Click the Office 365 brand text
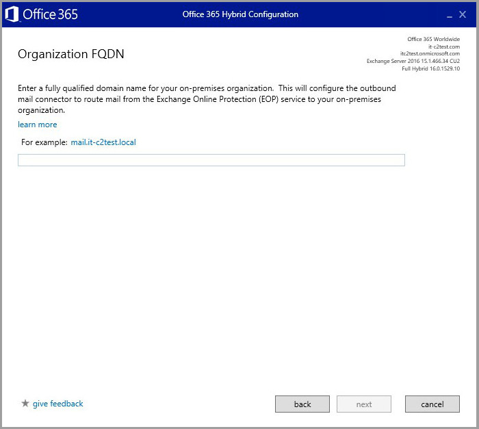Screen dimensions: 479x429 tap(51, 14)
